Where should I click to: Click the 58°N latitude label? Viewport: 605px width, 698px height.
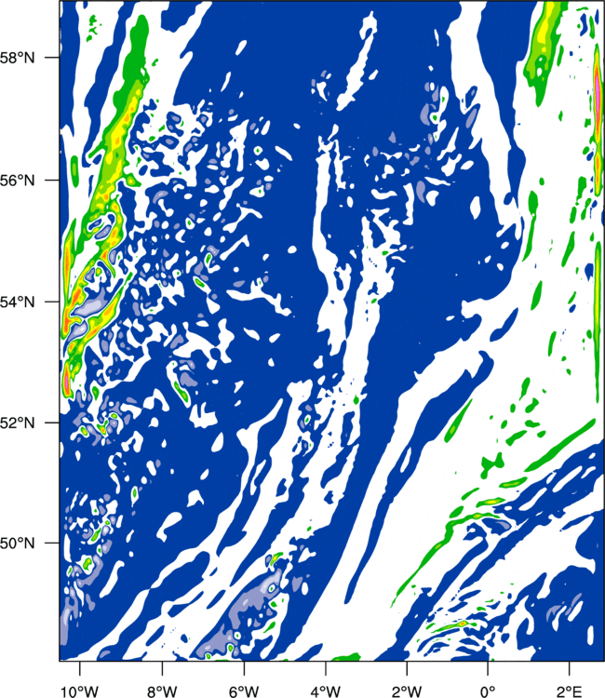[18, 58]
